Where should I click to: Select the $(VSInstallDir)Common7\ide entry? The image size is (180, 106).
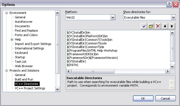click(86, 47)
